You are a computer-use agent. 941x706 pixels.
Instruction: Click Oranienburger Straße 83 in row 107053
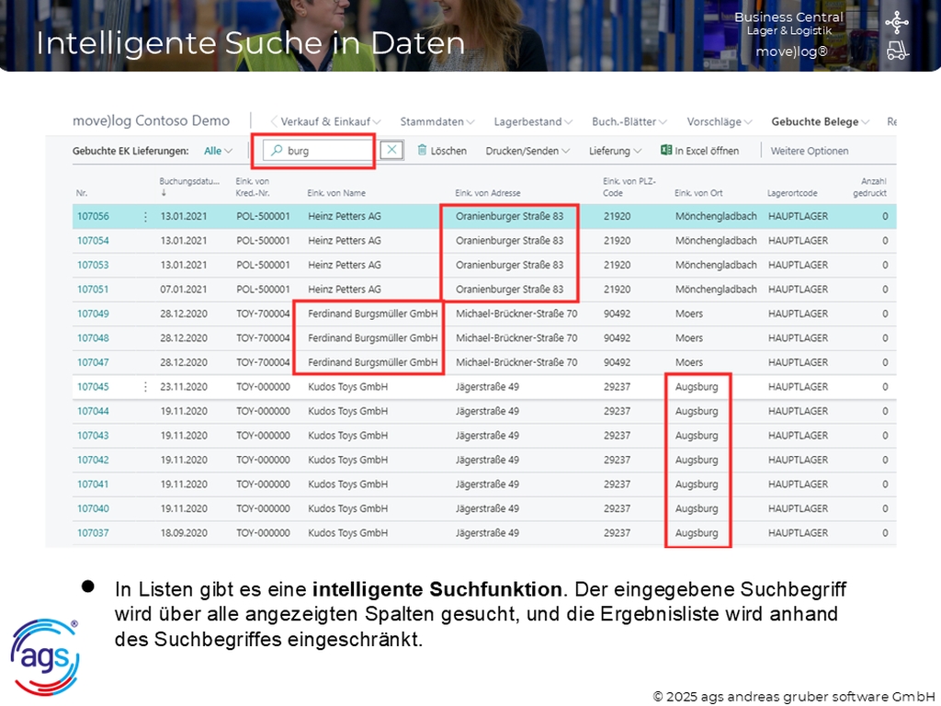coord(509,266)
